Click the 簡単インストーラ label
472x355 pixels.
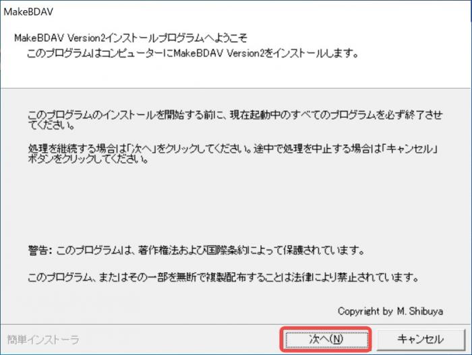click(43, 340)
